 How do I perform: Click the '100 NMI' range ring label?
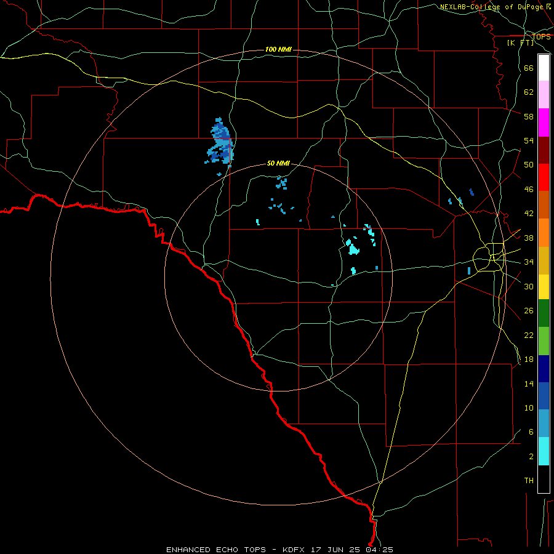click(278, 49)
